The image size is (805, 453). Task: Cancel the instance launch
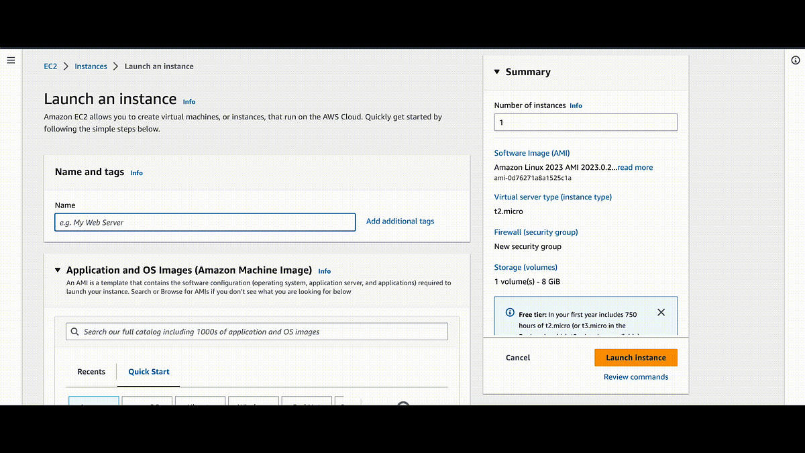[517, 357]
